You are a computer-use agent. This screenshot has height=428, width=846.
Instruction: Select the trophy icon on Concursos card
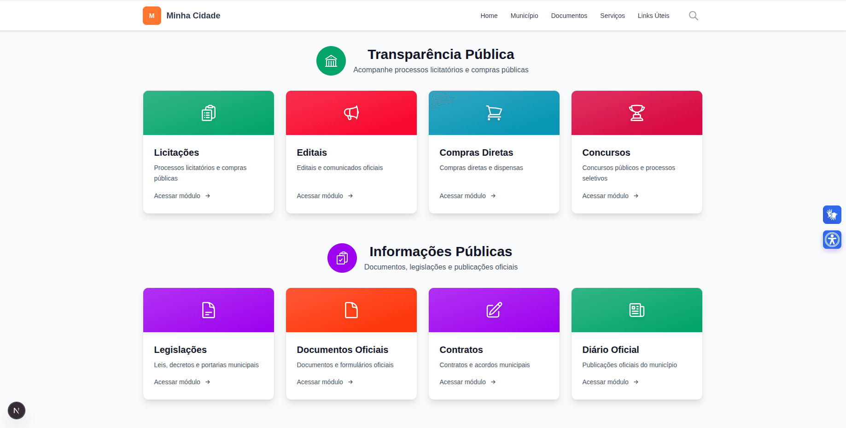coord(636,112)
